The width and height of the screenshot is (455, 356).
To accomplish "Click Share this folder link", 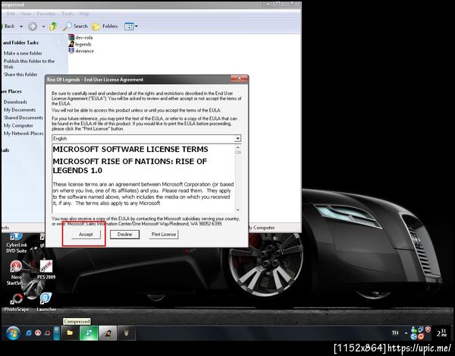I will pyautogui.click(x=20, y=74).
